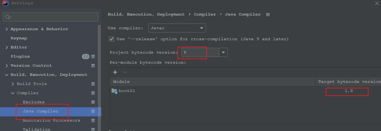Expand the Build Tools node
The image size is (381, 131).
[x=13, y=84]
